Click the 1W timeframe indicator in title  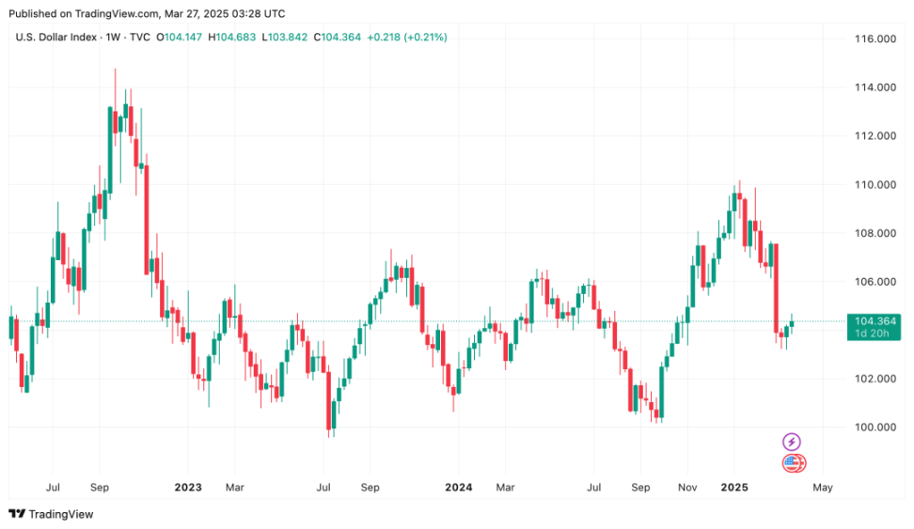(x=113, y=38)
